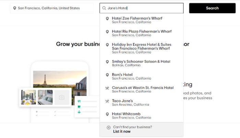The height and width of the screenshot is (138, 240).
Task: Click the green coffee cup icon
Action: 79,107
